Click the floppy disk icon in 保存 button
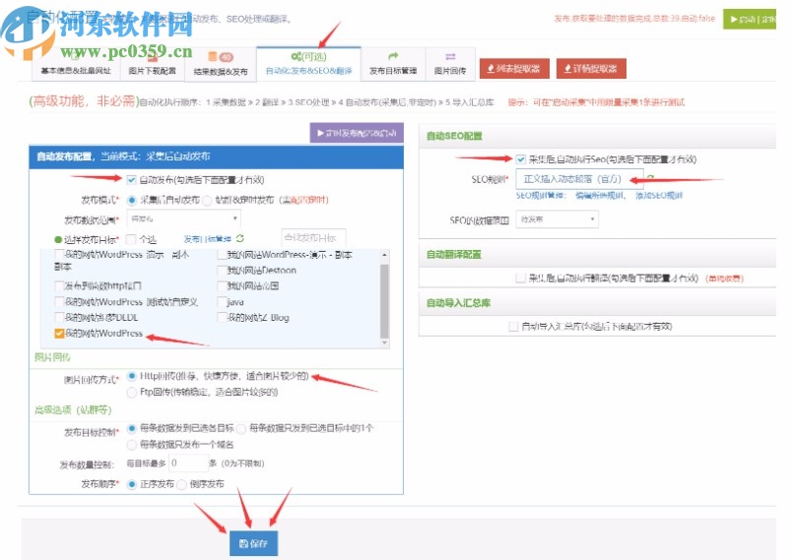792x560 pixels. tap(243, 543)
